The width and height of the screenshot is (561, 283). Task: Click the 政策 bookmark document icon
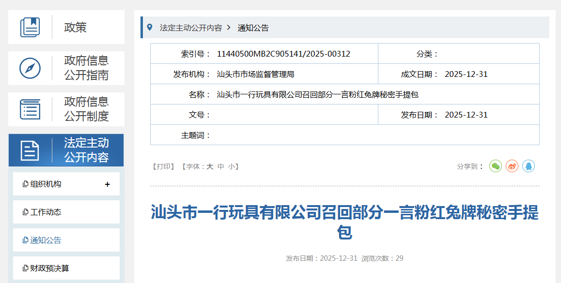click(x=30, y=27)
